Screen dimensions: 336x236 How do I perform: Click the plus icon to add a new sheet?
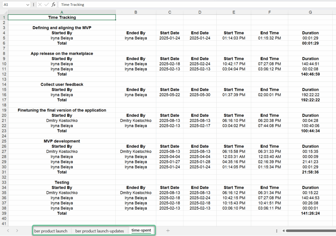tap(168, 230)
